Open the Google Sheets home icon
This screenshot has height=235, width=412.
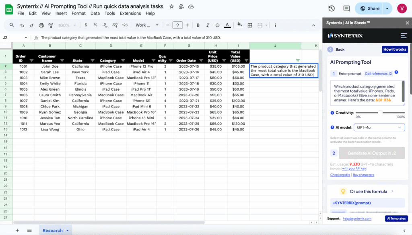click(x=9, y=10)
